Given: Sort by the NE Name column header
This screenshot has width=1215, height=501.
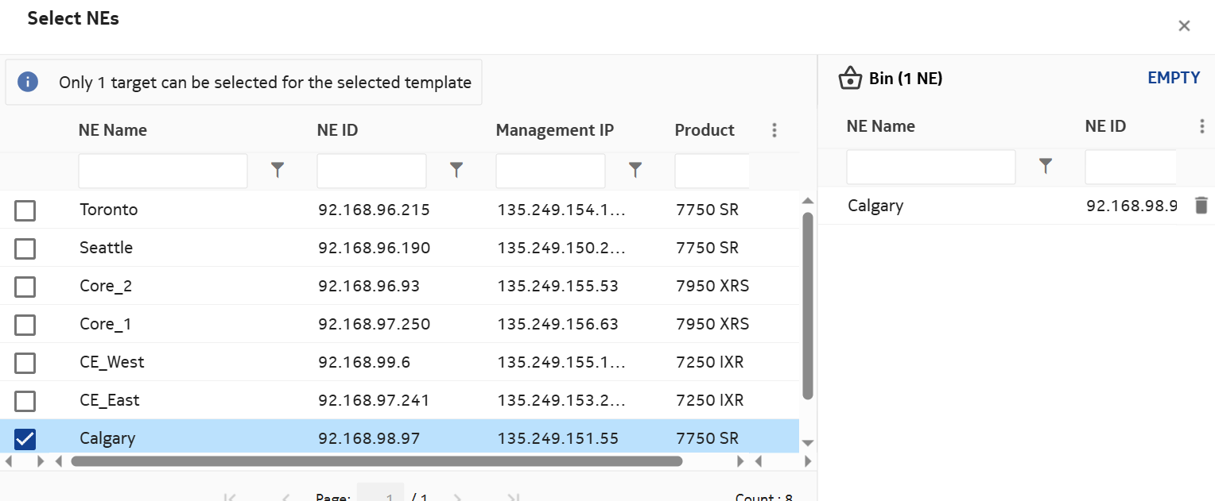Looking at the screenshot, I should click(x=112, y=130).
